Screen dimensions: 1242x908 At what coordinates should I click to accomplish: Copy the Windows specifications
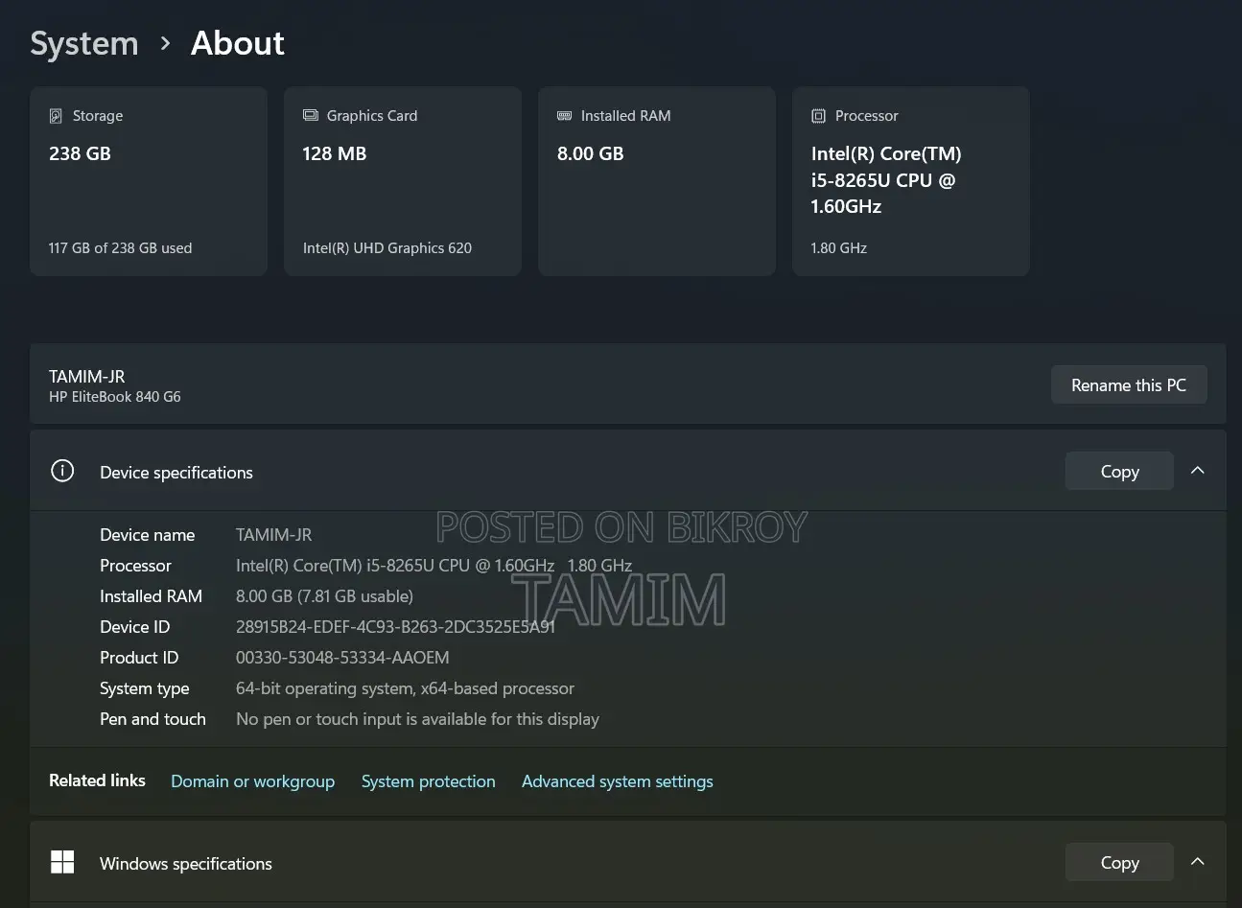1119,862
